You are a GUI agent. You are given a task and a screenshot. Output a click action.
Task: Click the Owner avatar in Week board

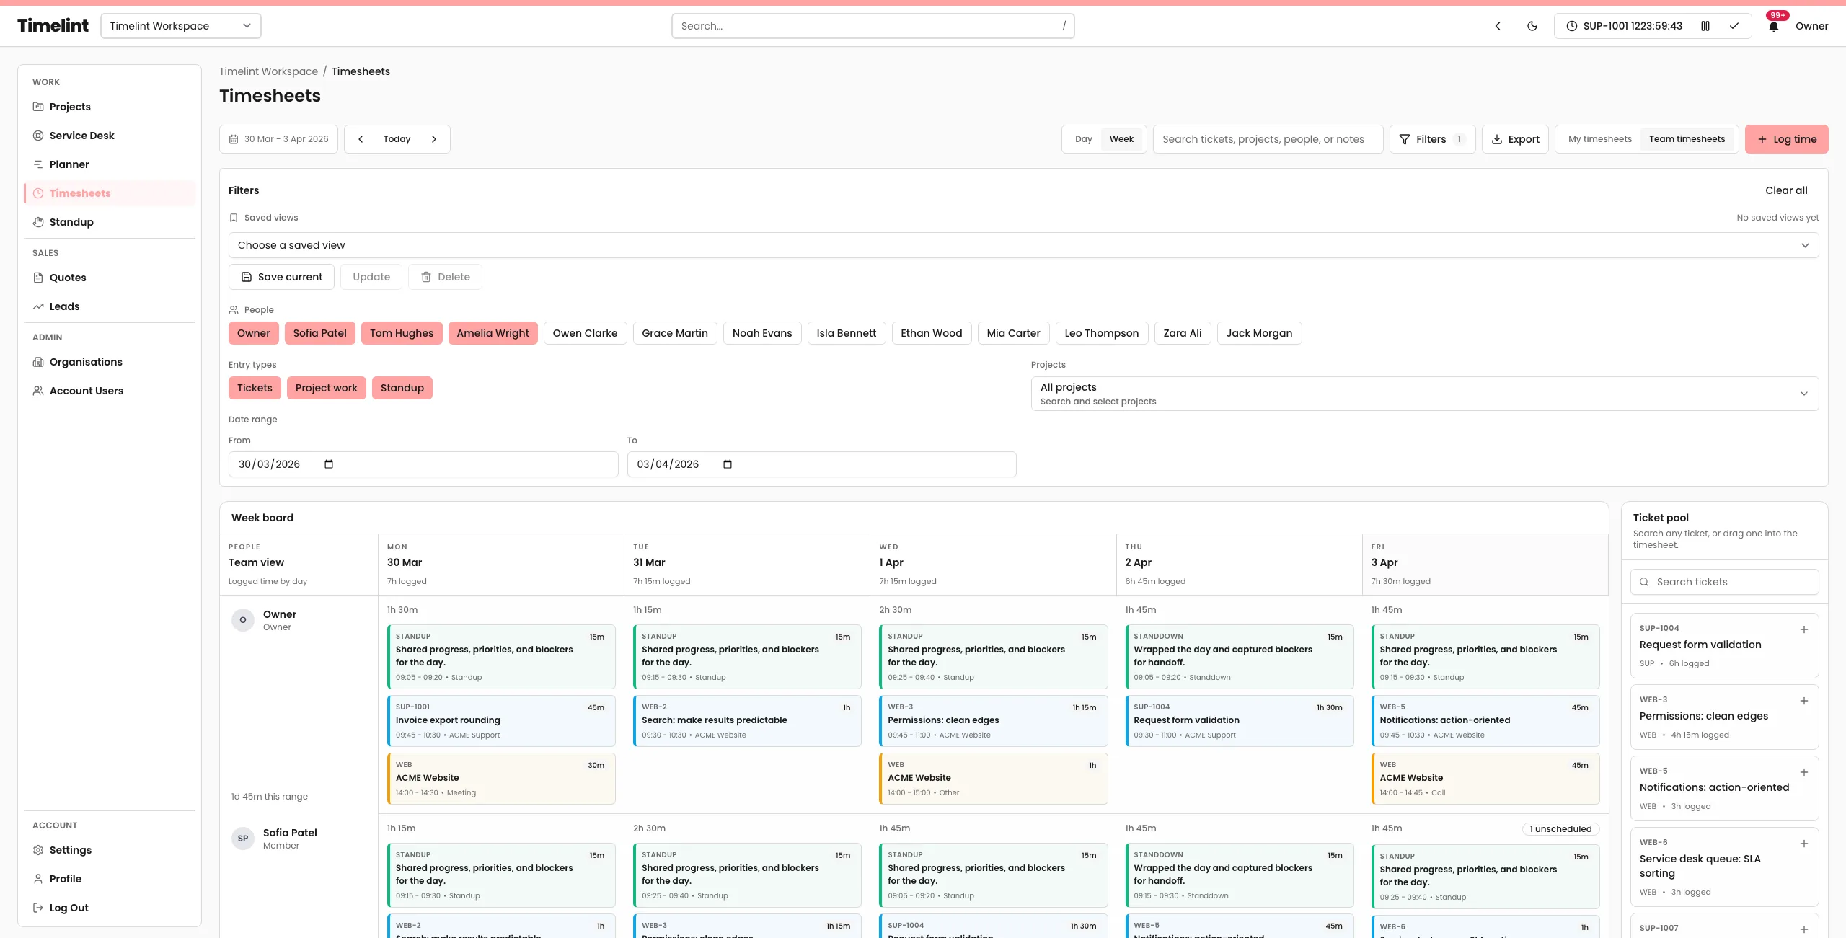coord(243,620)
